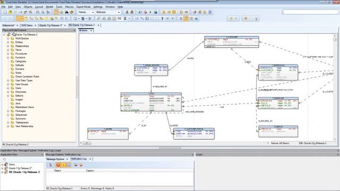Click the binoculars Find icon

coord(66,12)
